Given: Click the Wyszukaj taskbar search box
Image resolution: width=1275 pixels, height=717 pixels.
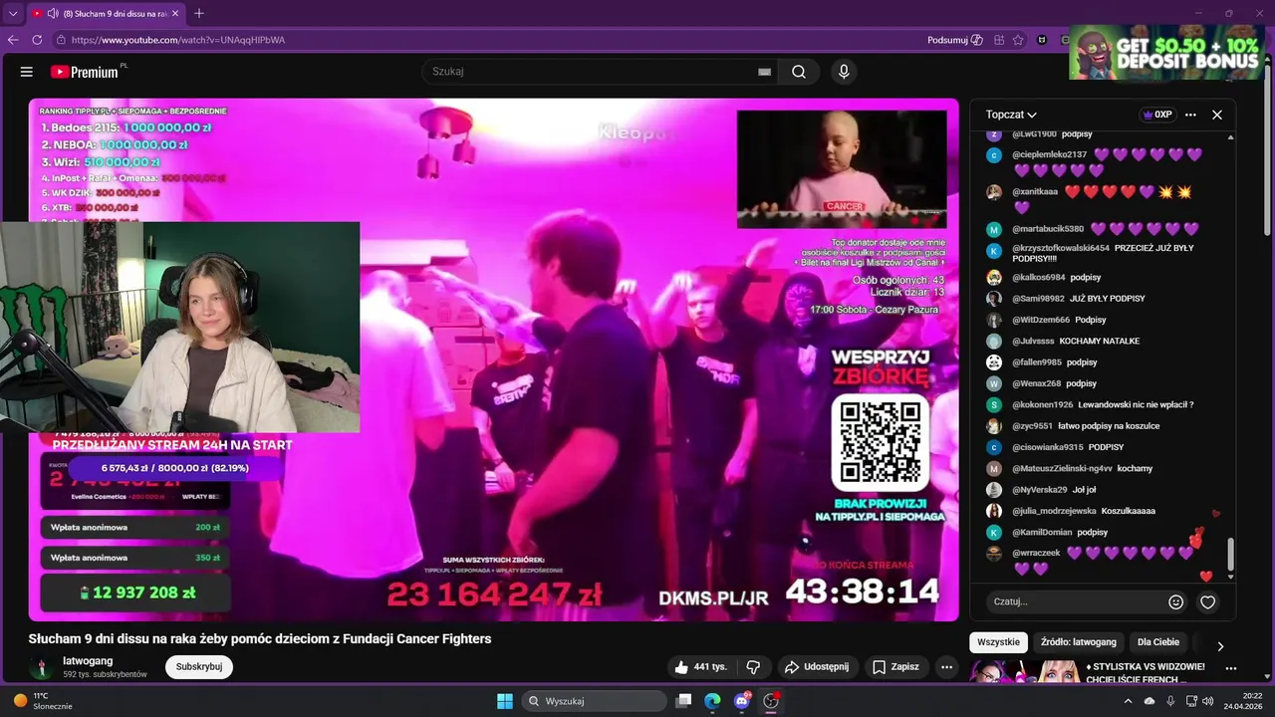Looking at the screenshot, I should (x=594, y=701).
